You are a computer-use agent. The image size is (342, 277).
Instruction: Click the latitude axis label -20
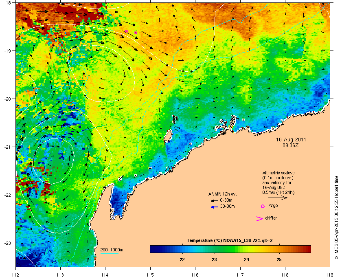(7, 99)
